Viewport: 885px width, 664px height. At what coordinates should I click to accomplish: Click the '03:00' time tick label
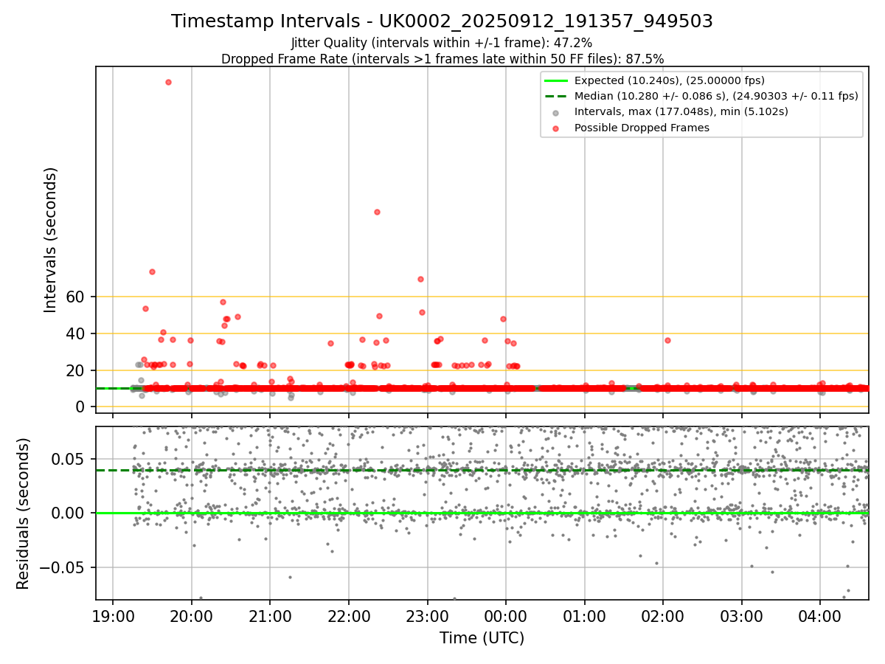point(742,615)
